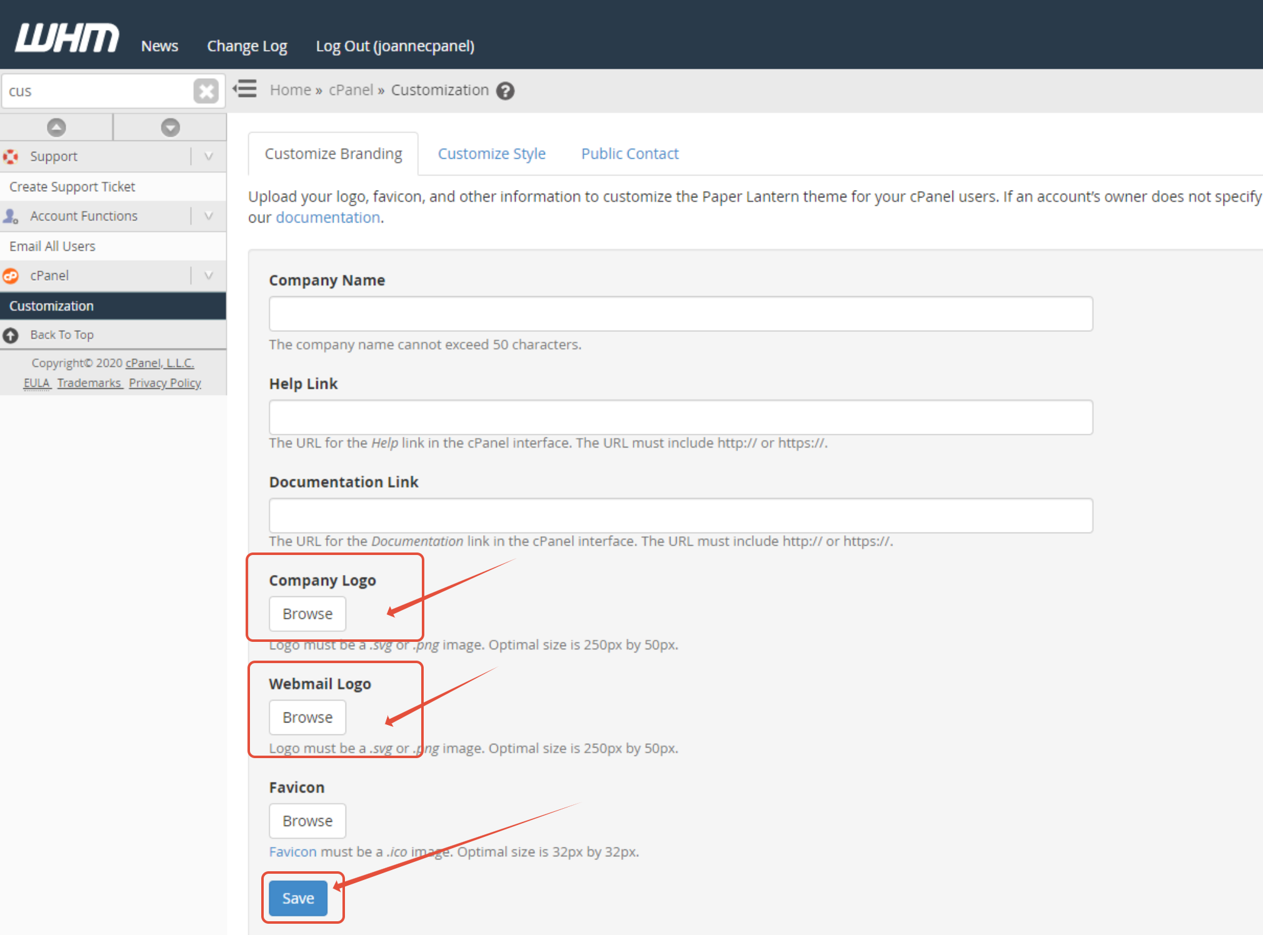Click the sidebar scroll down arrow
The width and height of the screenshot is (1263, 935).
(170, 127)
